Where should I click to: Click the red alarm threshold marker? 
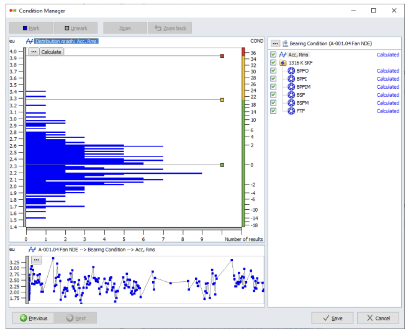point(222,56)
